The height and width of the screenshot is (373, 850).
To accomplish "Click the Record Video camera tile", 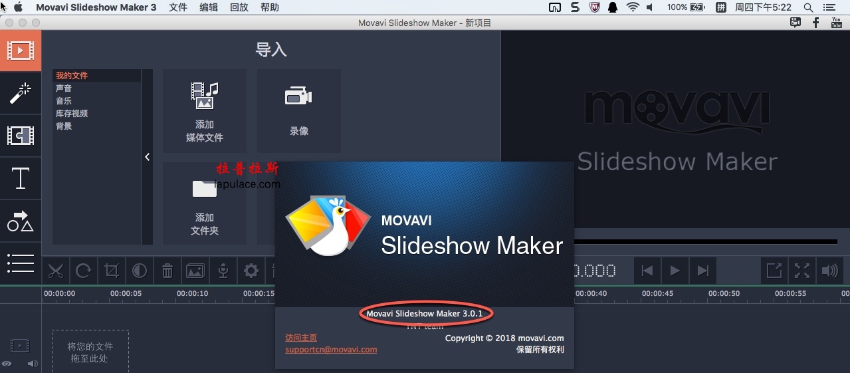I will [299, 111].
